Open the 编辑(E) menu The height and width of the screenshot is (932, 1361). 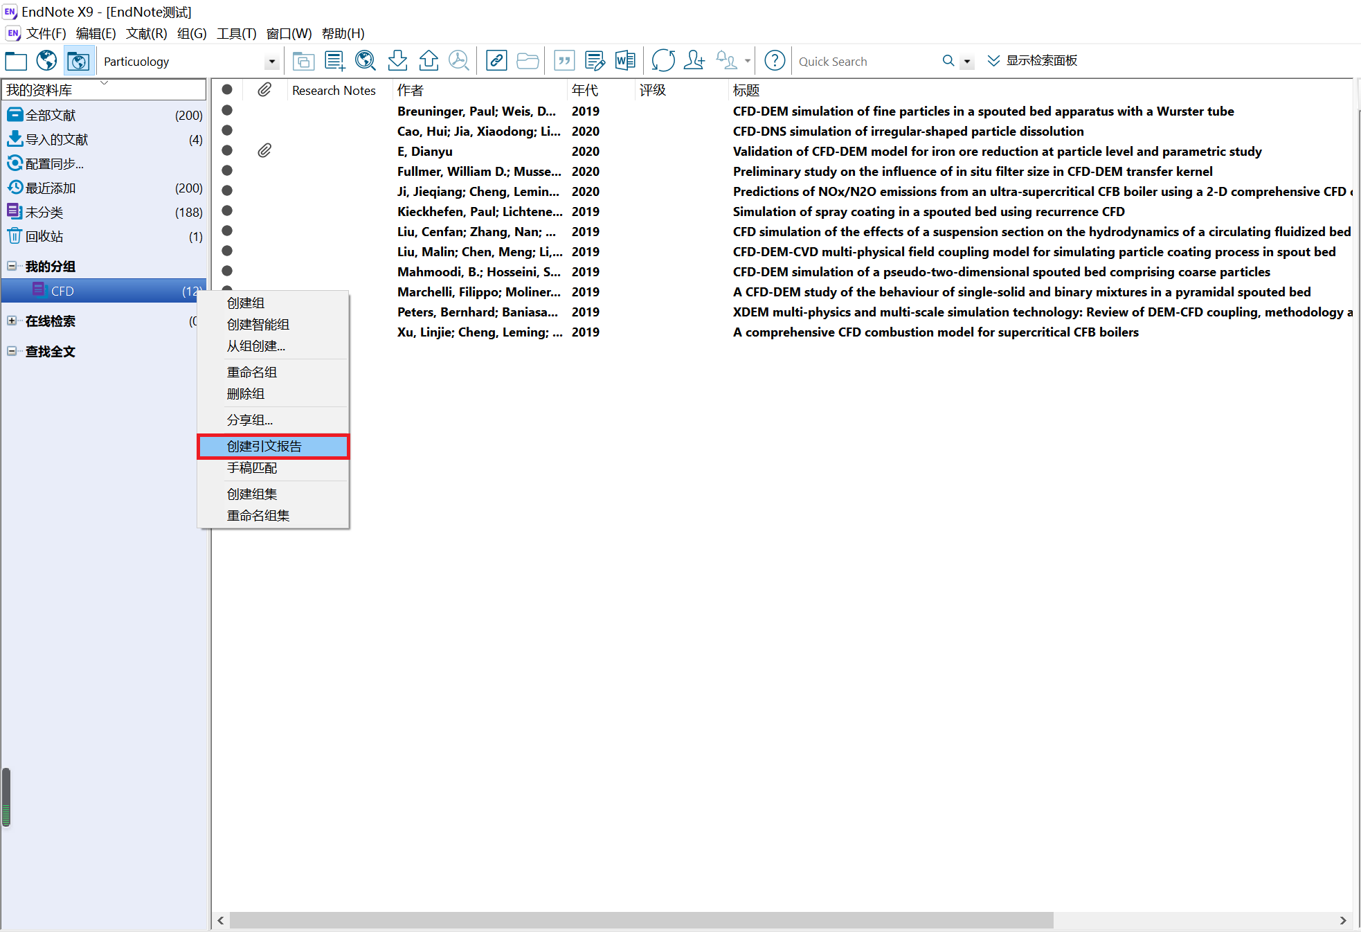tap(96, 33)
